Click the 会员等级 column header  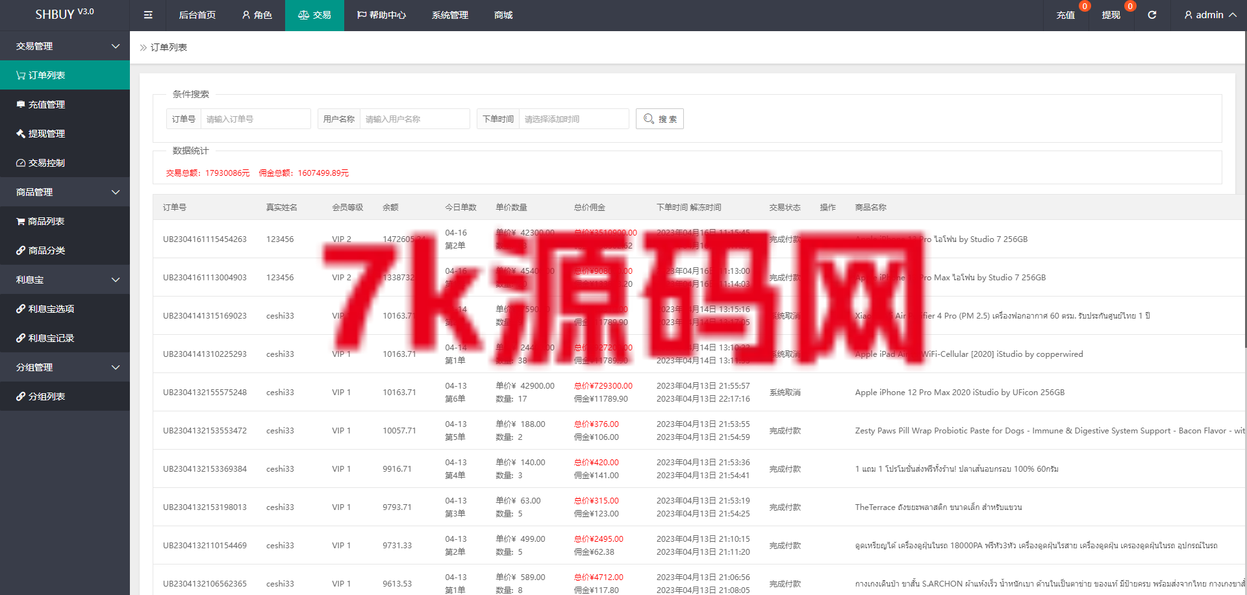click(347, 208)
